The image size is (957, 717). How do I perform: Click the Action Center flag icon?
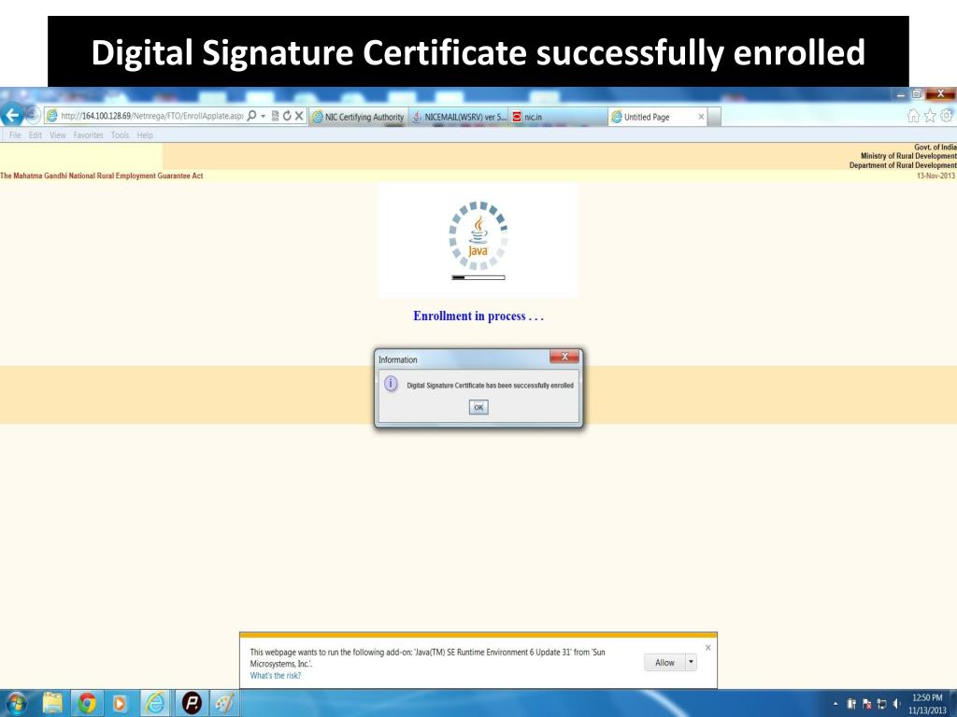tap(866, 704)
